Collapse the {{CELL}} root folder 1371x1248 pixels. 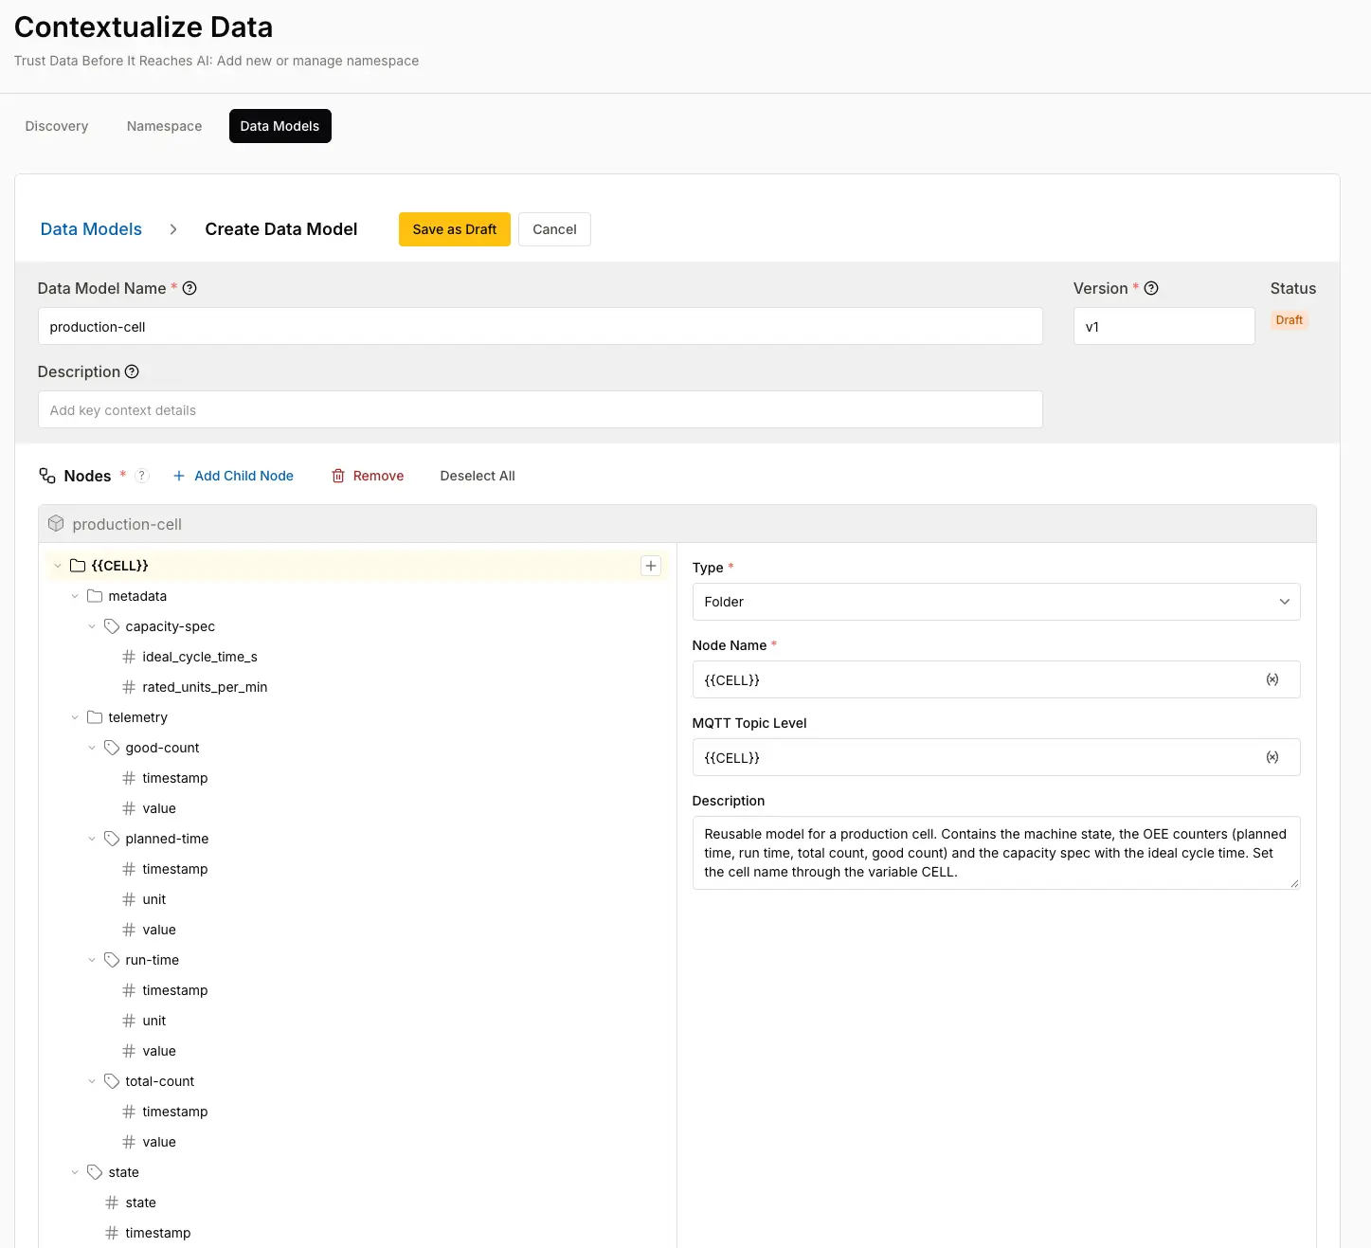tap(58, 566)
